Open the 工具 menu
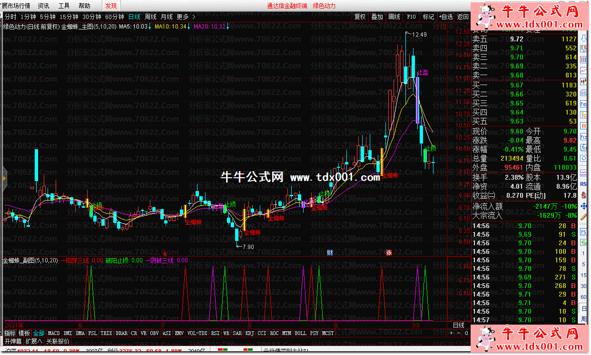This screenshot has width=591, height=355. (64, 6)
